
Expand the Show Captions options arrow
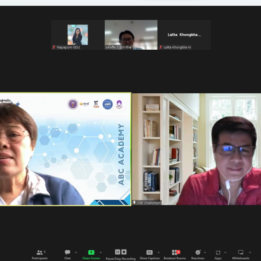[x=158, y=253]
